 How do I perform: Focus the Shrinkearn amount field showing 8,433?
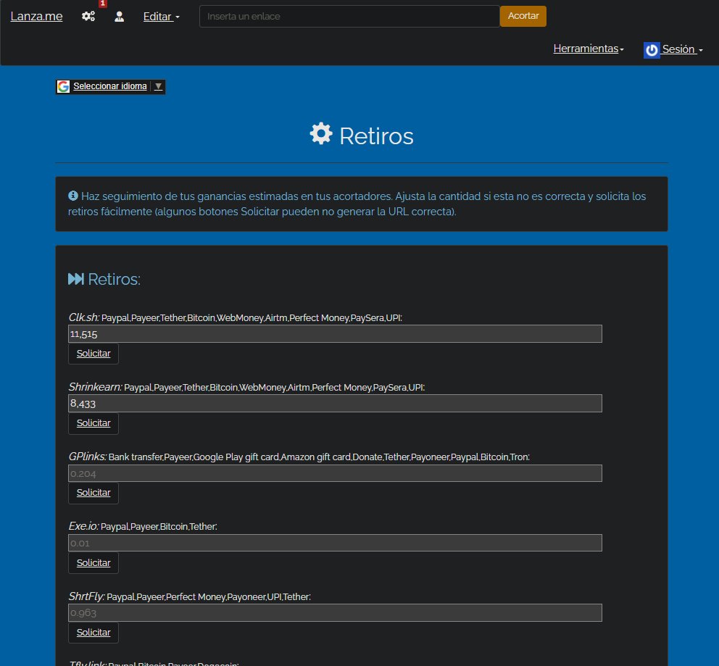click(x=335, y=404)
